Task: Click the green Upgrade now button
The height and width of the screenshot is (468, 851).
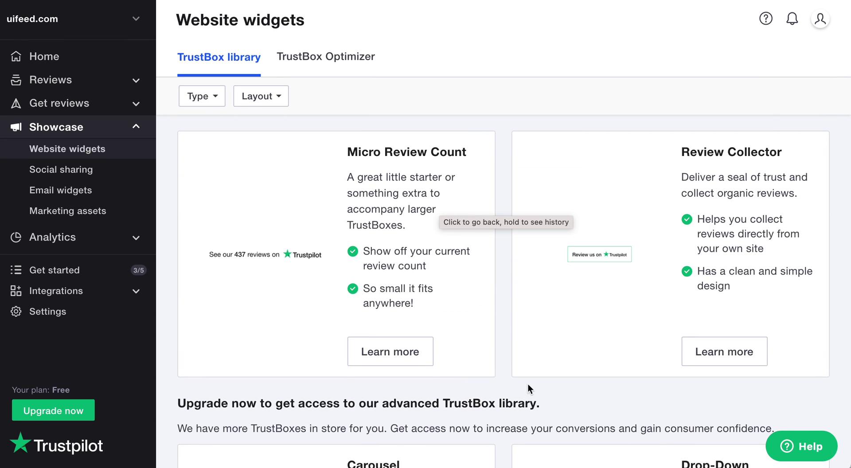Action: pos(53,410)
